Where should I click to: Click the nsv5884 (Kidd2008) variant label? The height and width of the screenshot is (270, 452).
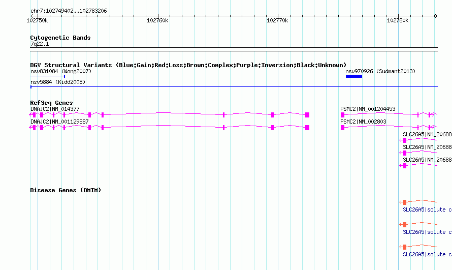point(58,82)
